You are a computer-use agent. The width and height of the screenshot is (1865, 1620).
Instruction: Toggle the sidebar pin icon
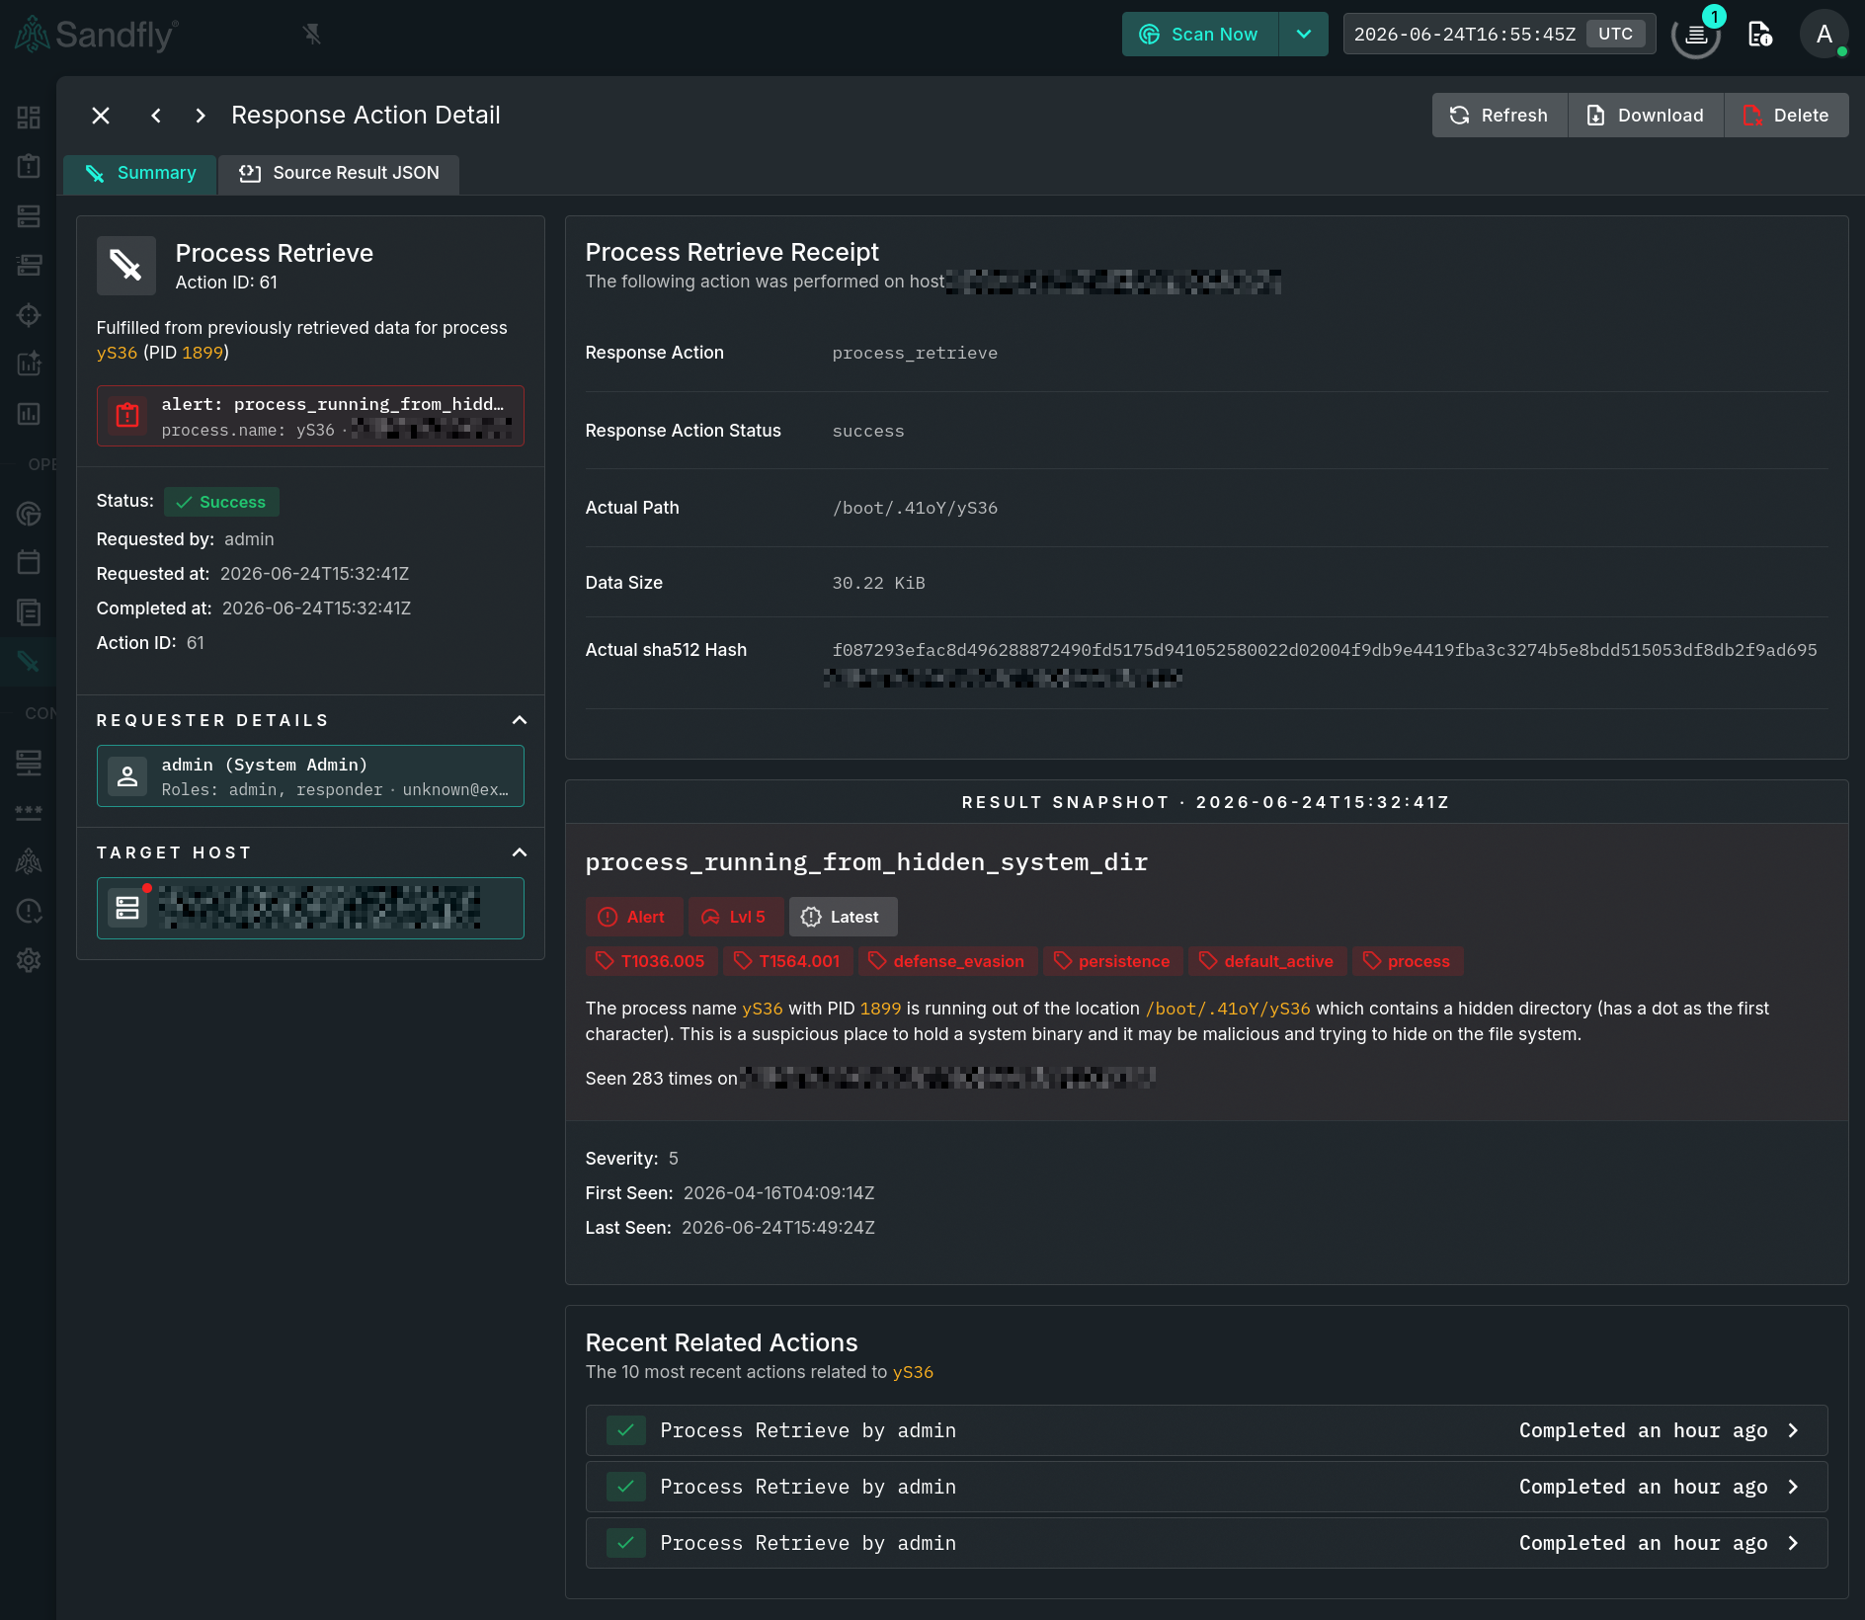[312, 35]
